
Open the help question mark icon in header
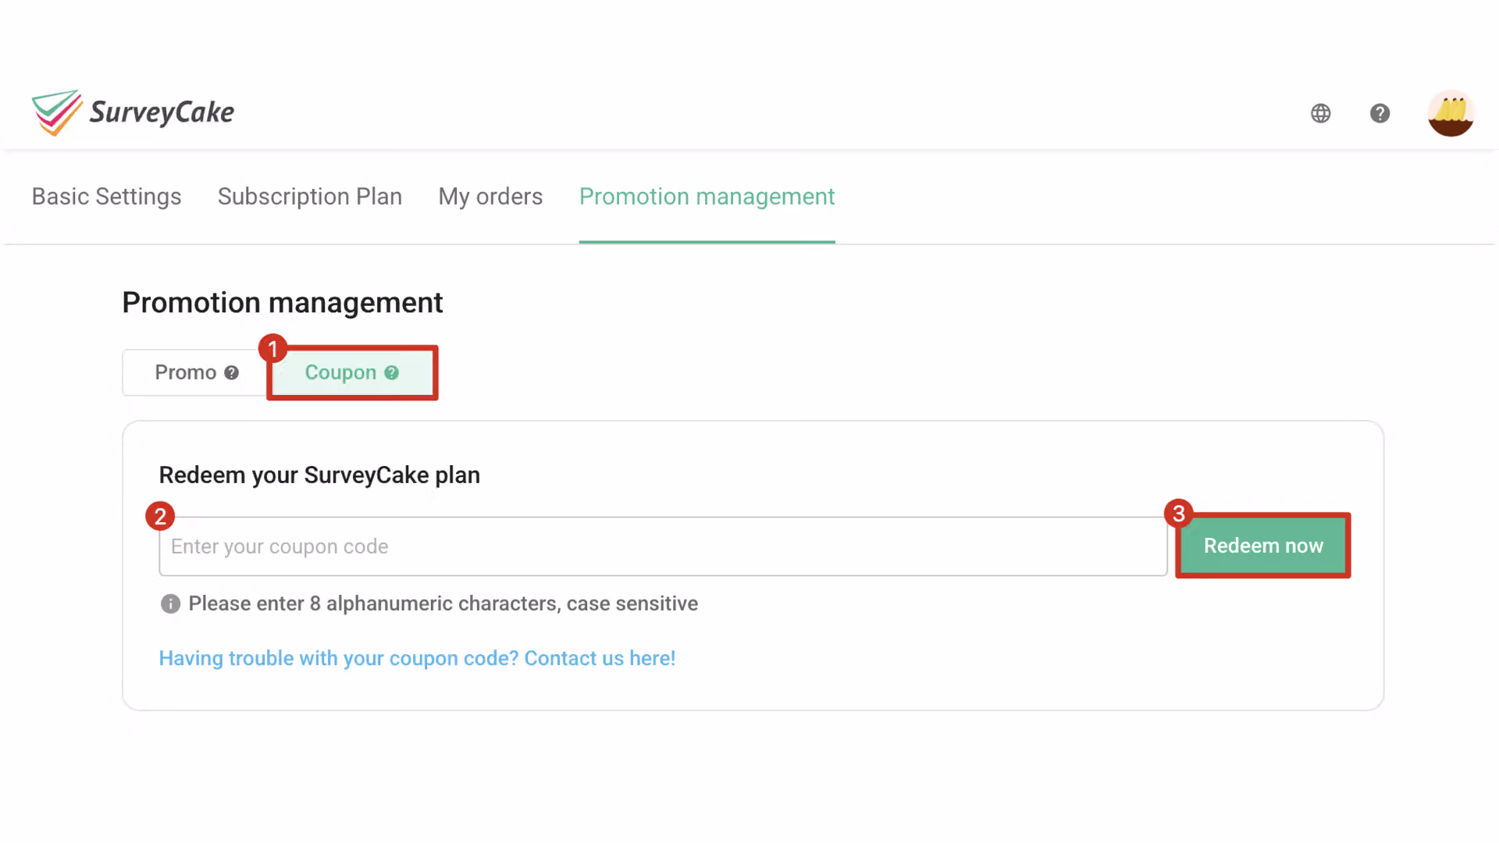pos(1380,113)
